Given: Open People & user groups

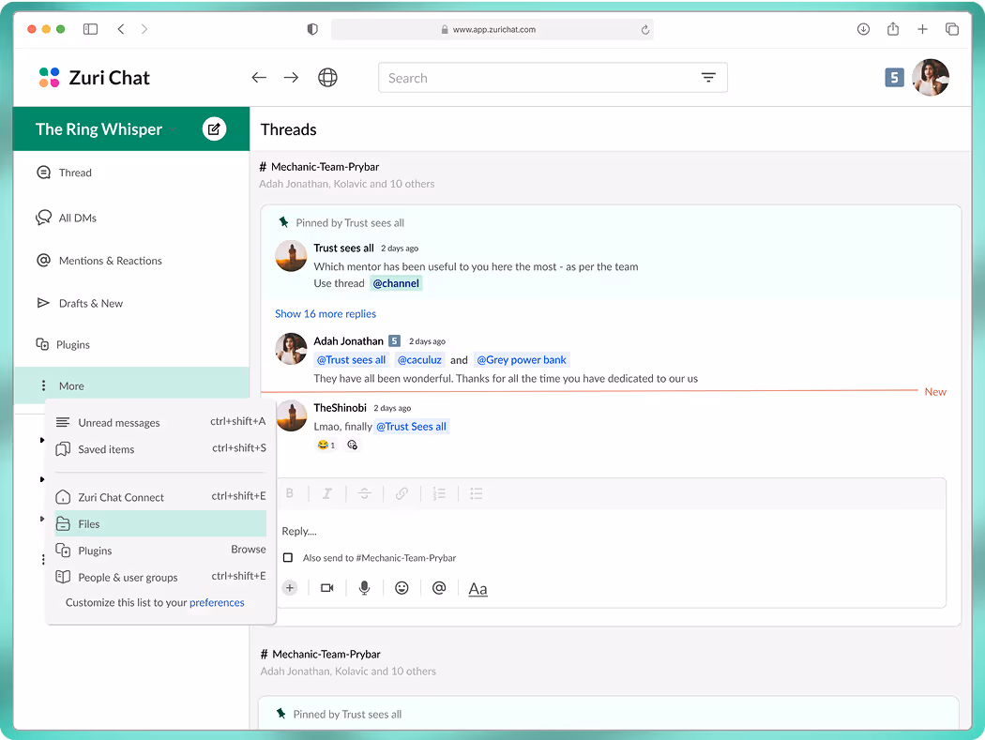Looking at the screenshot, I should [x=160, y=577].
